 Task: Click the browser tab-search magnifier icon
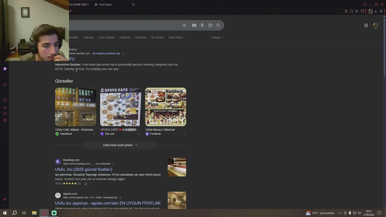click(x=365, y=5)
